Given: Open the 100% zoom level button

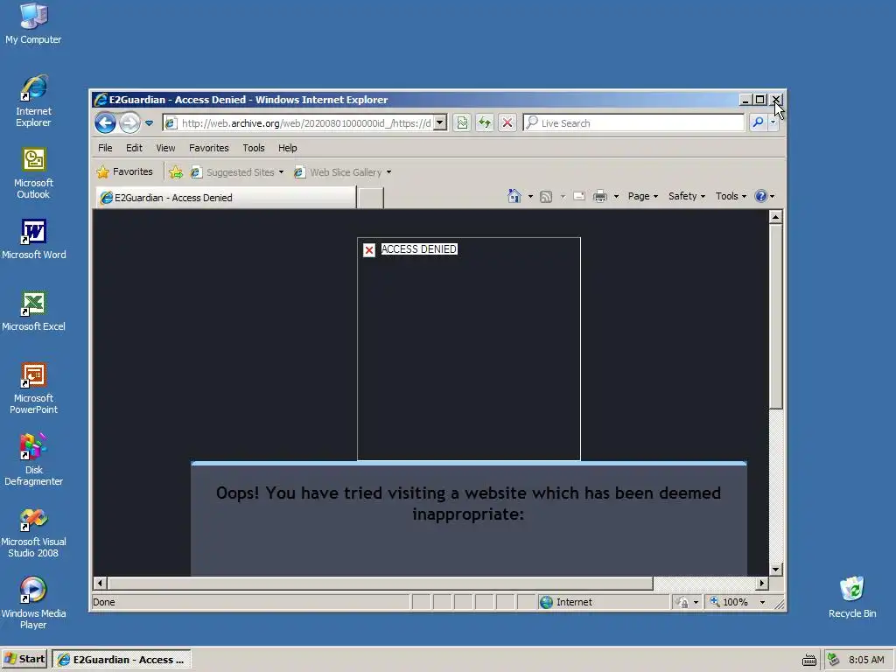Looking at the screenshot, I should pyautogui.click(x=729, y=602).
